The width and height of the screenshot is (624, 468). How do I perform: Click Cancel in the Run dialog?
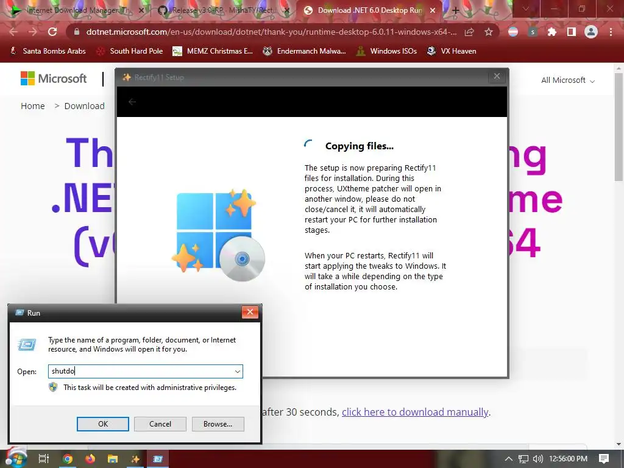(160, 424)
